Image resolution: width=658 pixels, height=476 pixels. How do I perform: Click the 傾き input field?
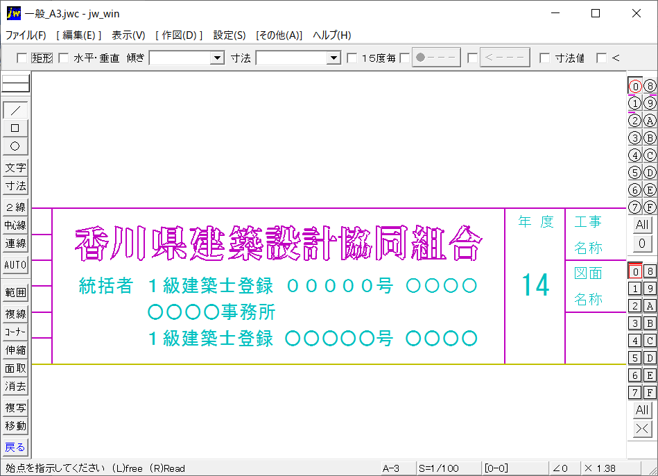pos(180,58)
